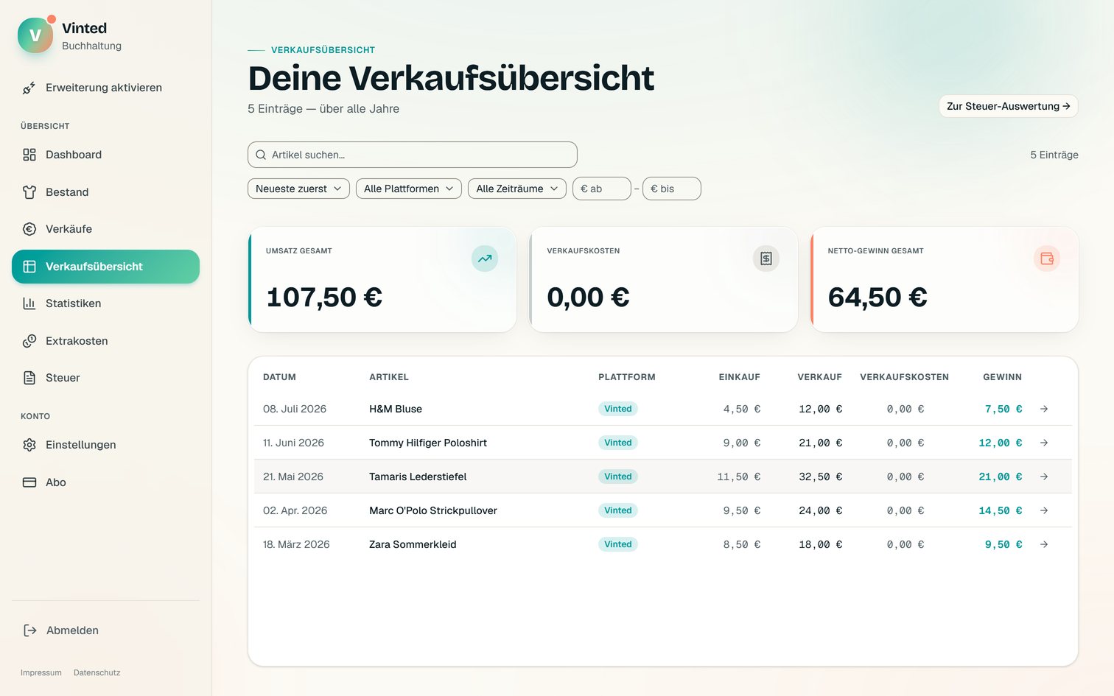Expand the Alle Plattformen filter
Image resolution: width=1114 pixels, height=696 pixels.
(409, 189)
